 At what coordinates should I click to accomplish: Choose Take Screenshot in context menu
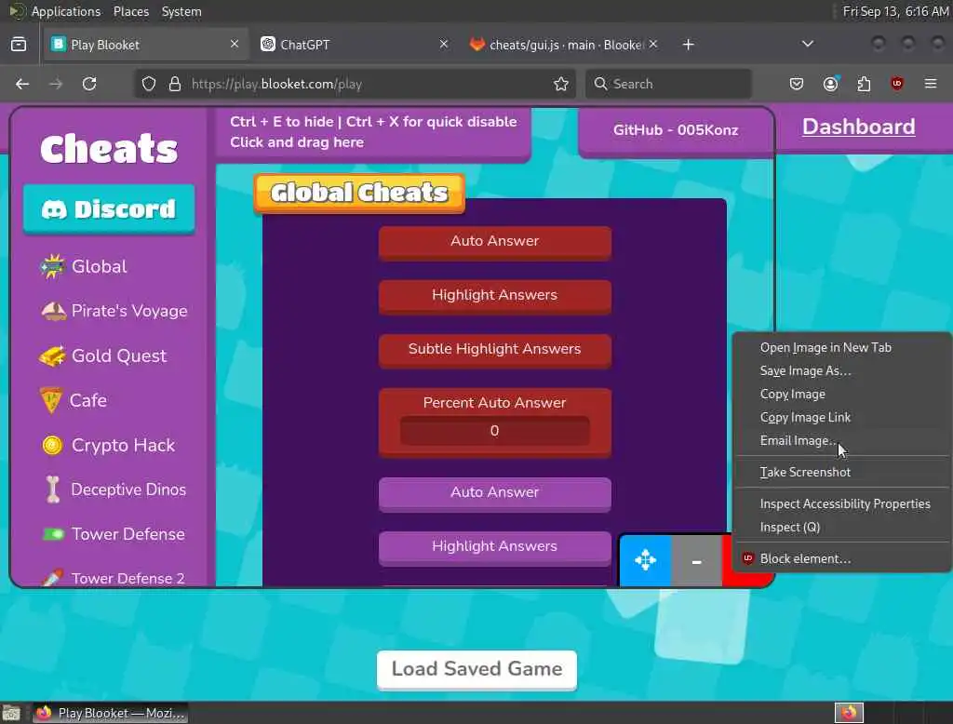(841, 473)
